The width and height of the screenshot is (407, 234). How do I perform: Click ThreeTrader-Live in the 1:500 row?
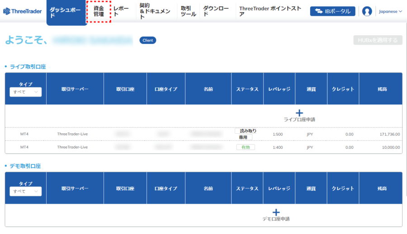point(72,134)
